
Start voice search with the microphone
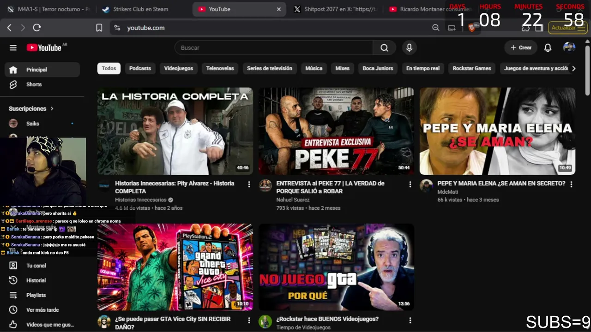[409, 47]
